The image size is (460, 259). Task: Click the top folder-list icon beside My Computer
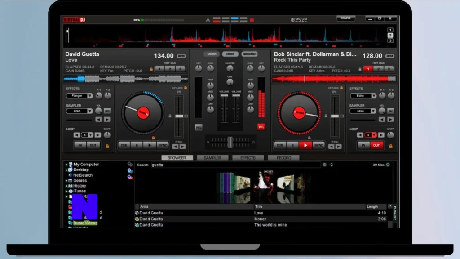(130, 165)
